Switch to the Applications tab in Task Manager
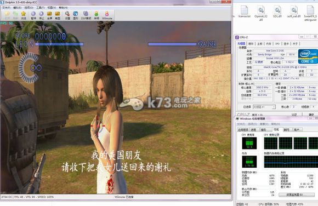Image resolution: width=318 pixels, height=206 pixels. [243, 130]
